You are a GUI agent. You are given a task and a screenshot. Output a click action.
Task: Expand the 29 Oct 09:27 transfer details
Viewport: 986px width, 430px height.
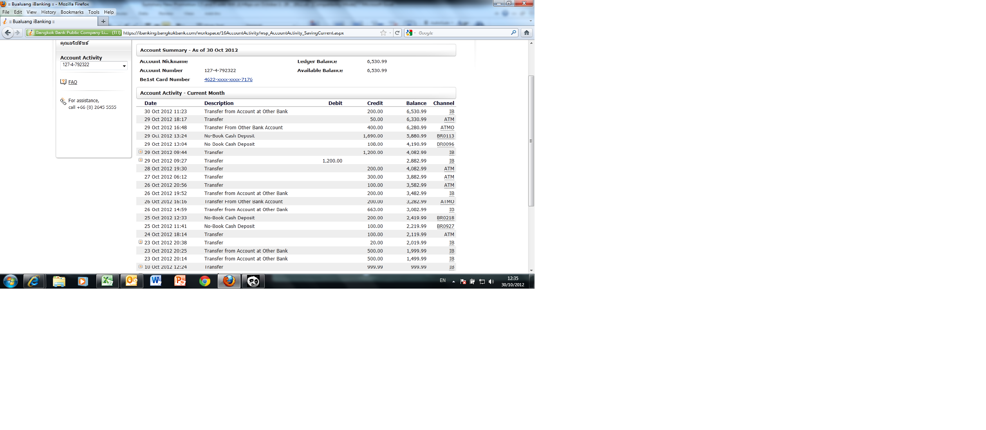(141, 160)
